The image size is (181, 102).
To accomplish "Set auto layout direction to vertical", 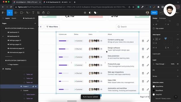I will coord(154,39).
